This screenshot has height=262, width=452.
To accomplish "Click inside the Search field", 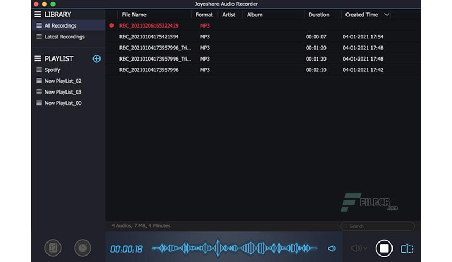I will tap(377, 226).
